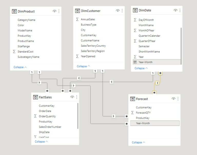The width and height of the screenshot is (197, 155).
Task: Click the DimProduct table header icon
Action: click(x=14, y=11)
